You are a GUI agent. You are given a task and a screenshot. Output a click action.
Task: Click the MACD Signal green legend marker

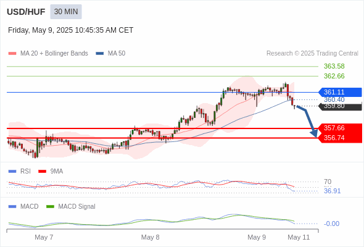(51, 206)
